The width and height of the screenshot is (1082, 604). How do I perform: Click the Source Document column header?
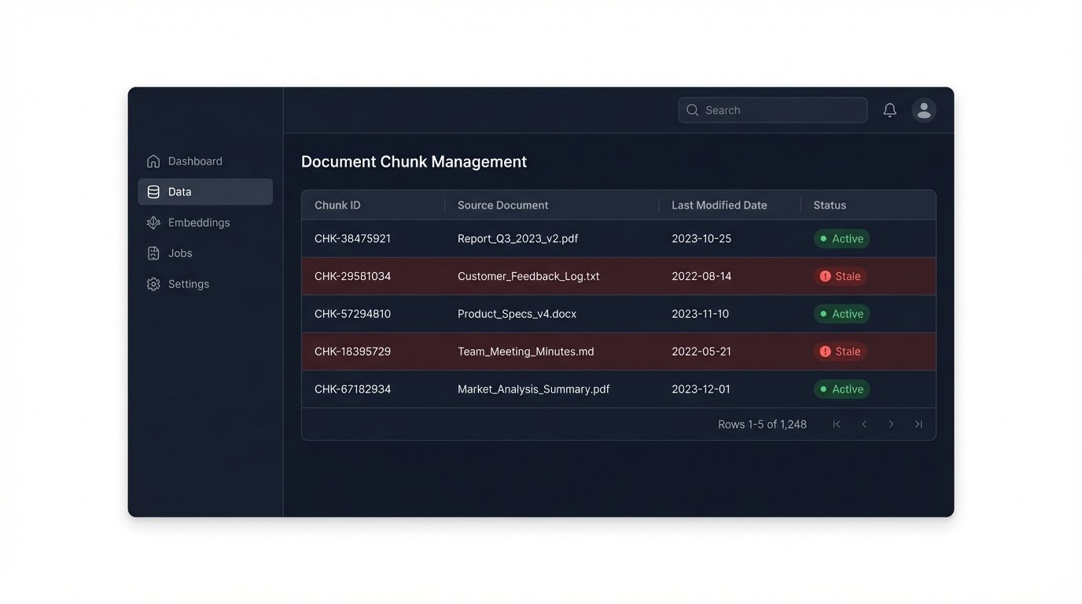click(x=502, y=205)
